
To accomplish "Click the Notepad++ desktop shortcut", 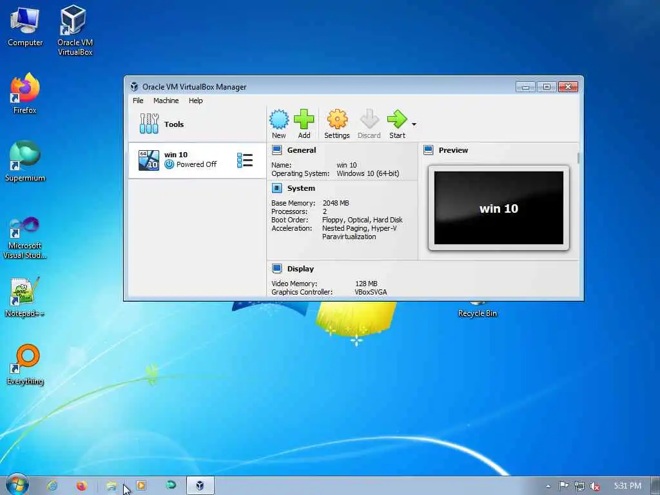I will tap(25, 296).
